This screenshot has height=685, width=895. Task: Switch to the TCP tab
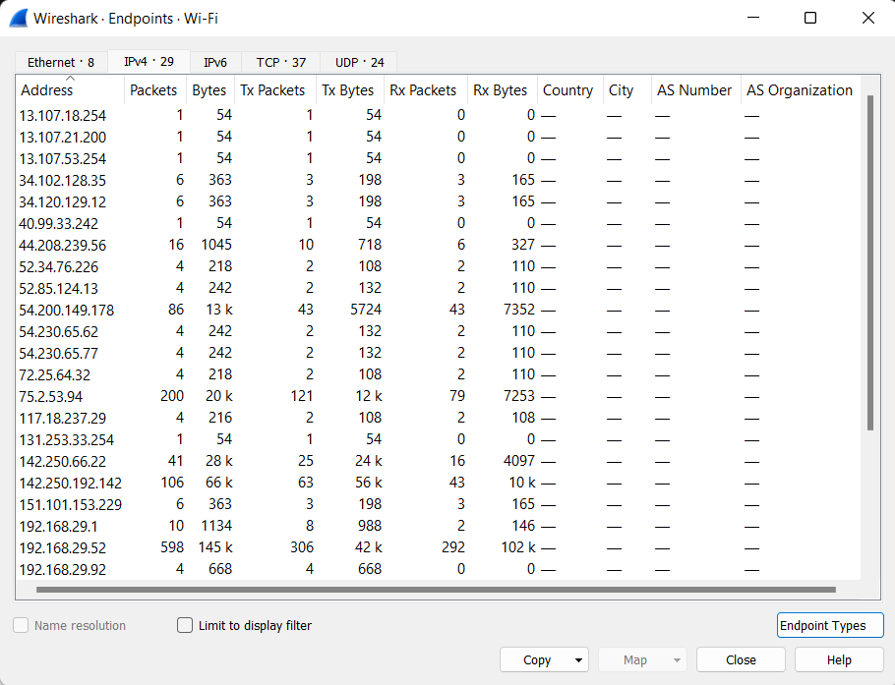coord(278,61)
